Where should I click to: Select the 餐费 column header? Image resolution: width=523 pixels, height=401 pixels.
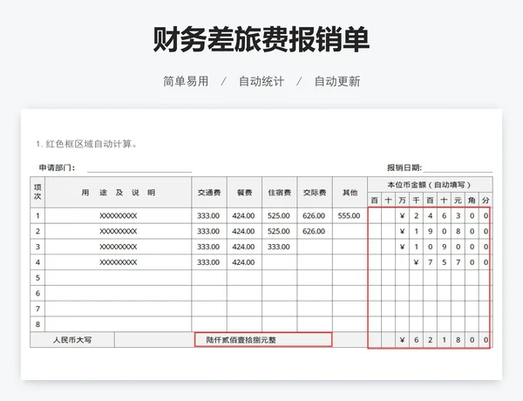tap(244, 193)
